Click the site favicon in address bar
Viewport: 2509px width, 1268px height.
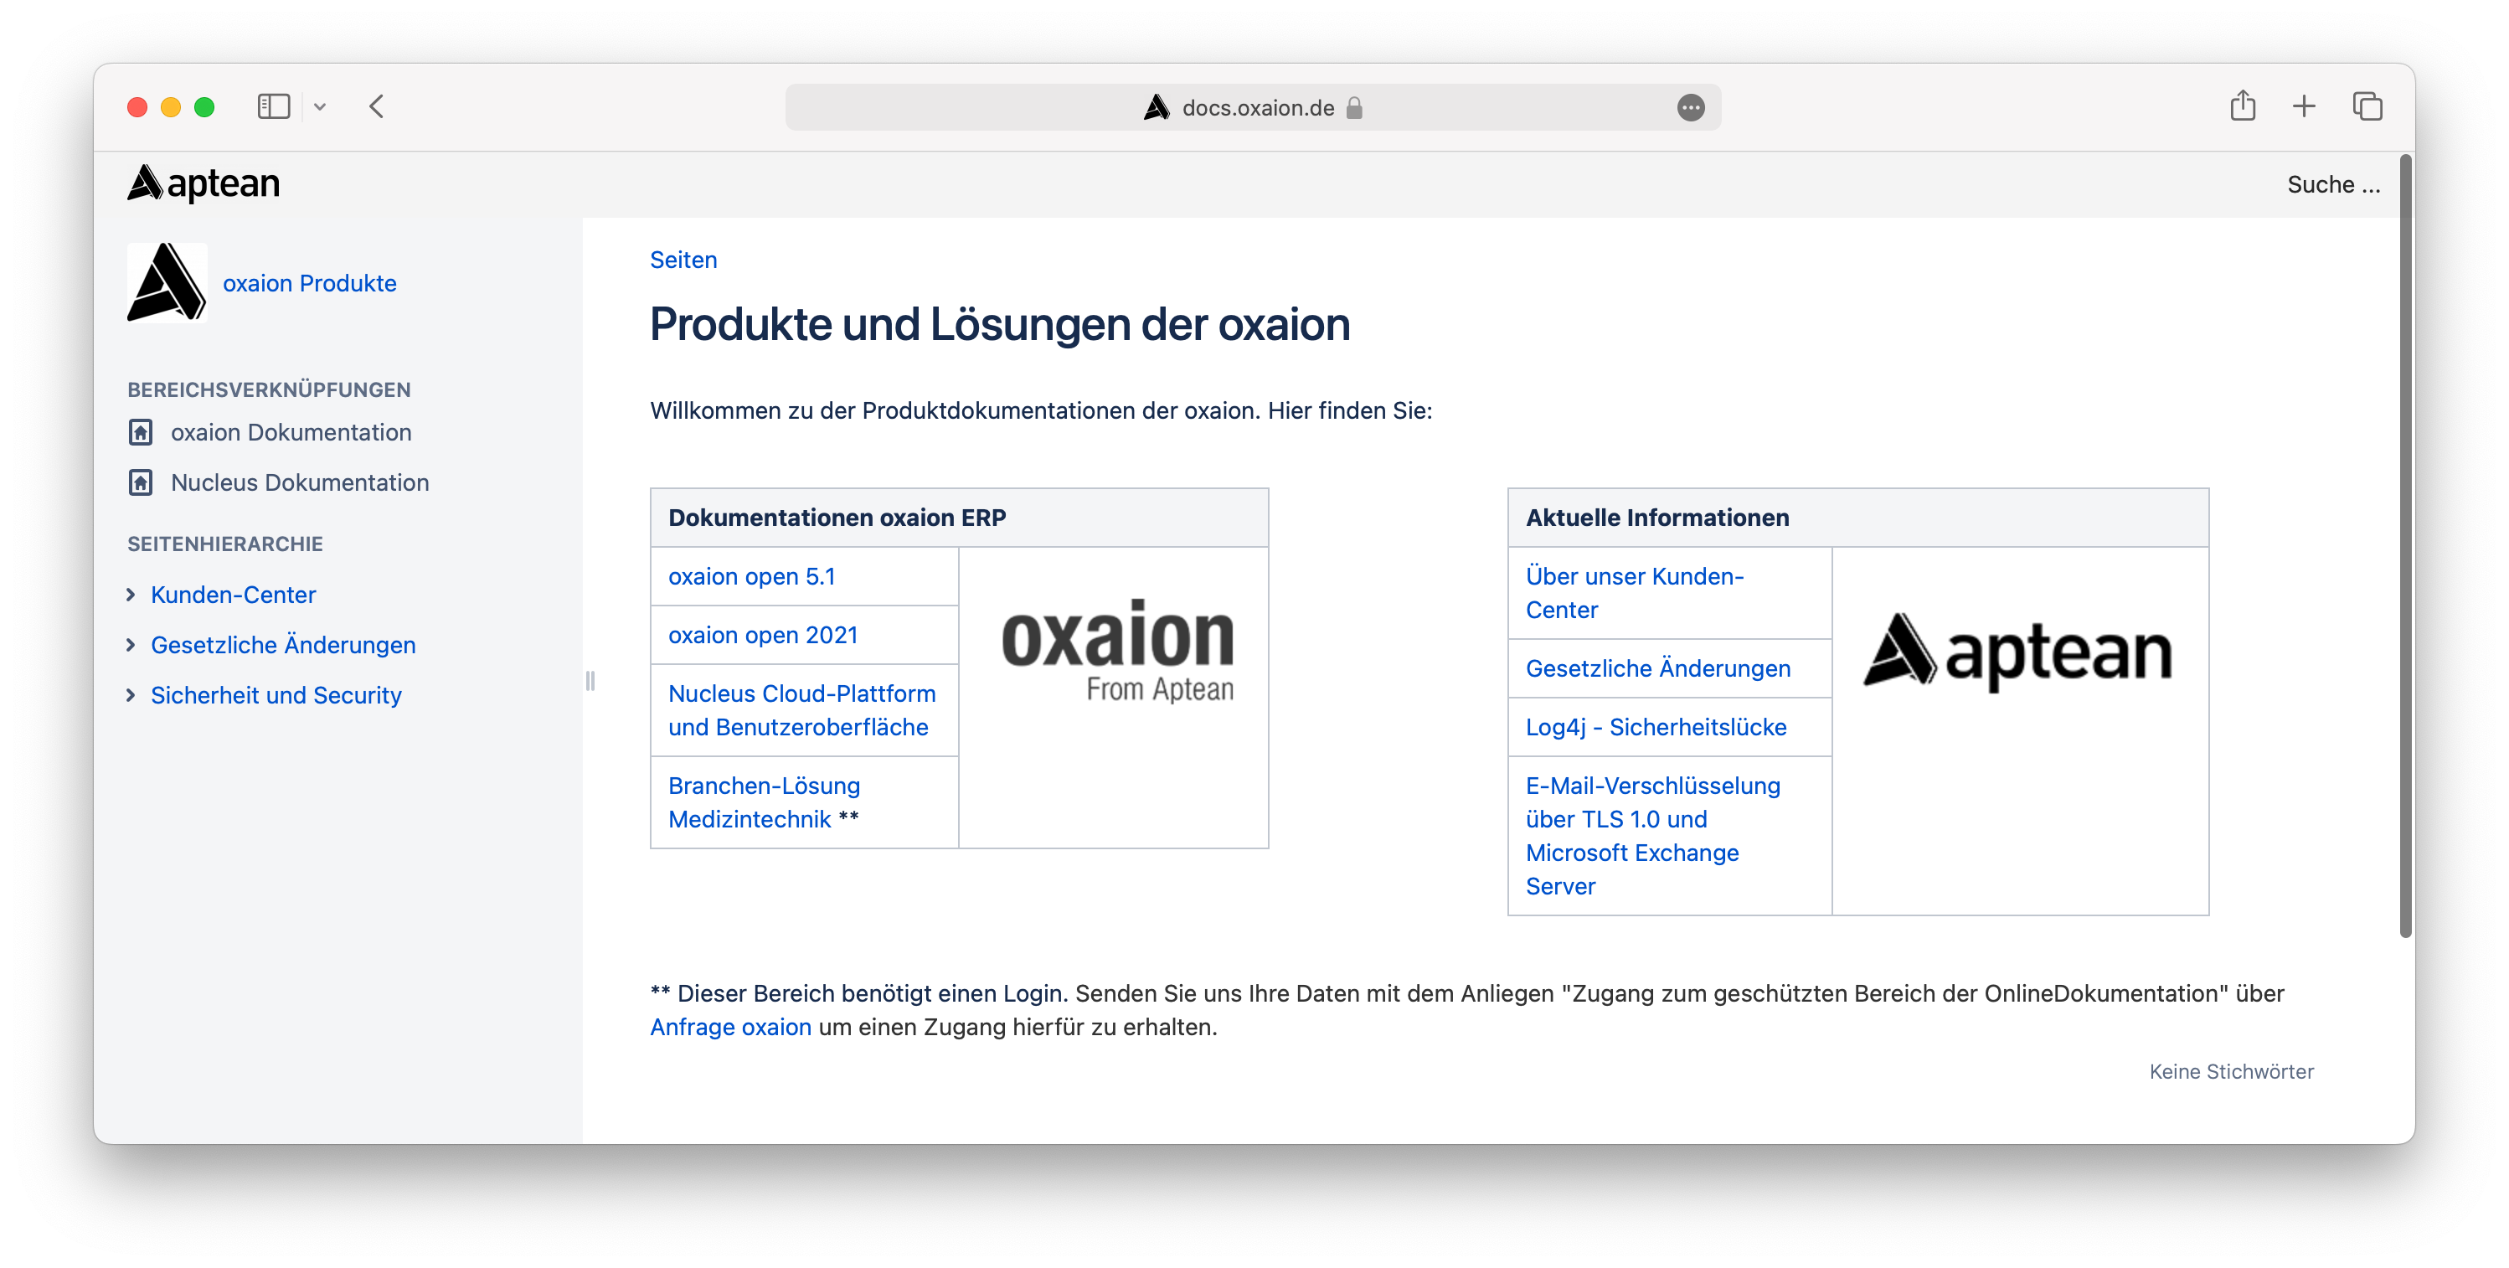[x=1157, y=107]
